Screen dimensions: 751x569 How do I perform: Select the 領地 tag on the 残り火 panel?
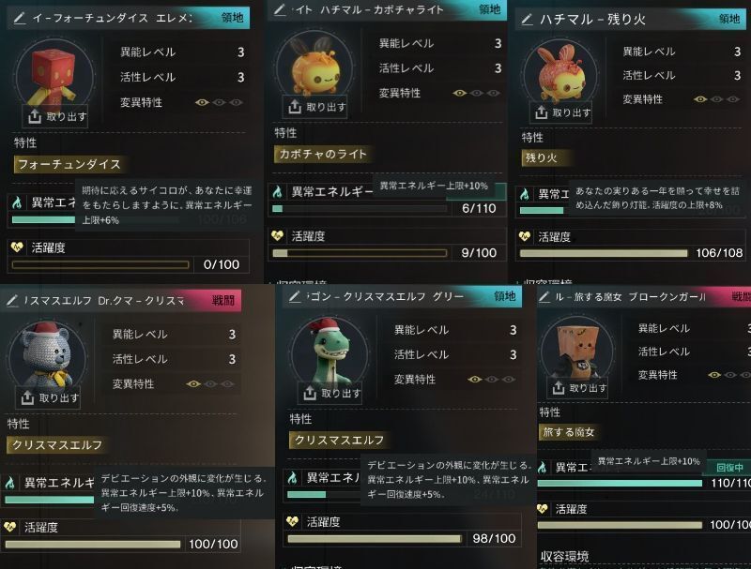coord(729,19)
